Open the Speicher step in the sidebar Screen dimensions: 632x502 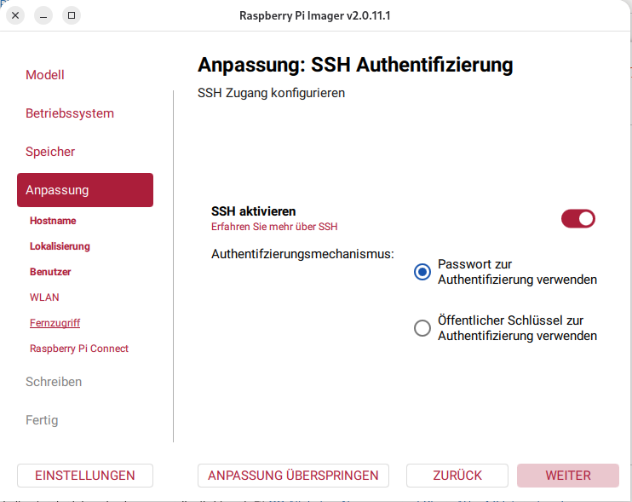[50, 152]
